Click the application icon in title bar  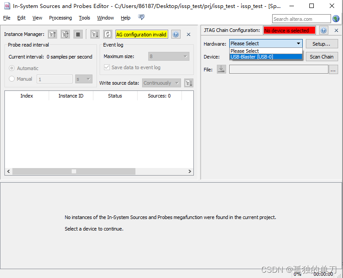point(7,6)
